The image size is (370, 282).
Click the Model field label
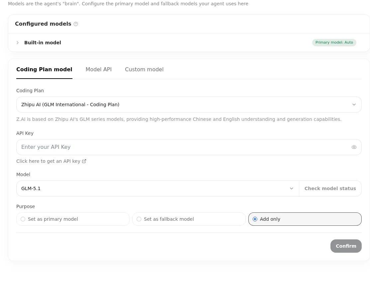pos(23,174)
